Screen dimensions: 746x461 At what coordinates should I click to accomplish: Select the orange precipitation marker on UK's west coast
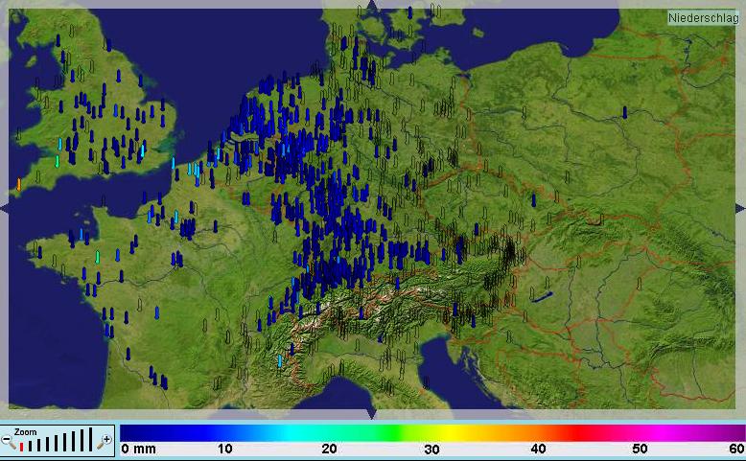[x=18, y=184]
